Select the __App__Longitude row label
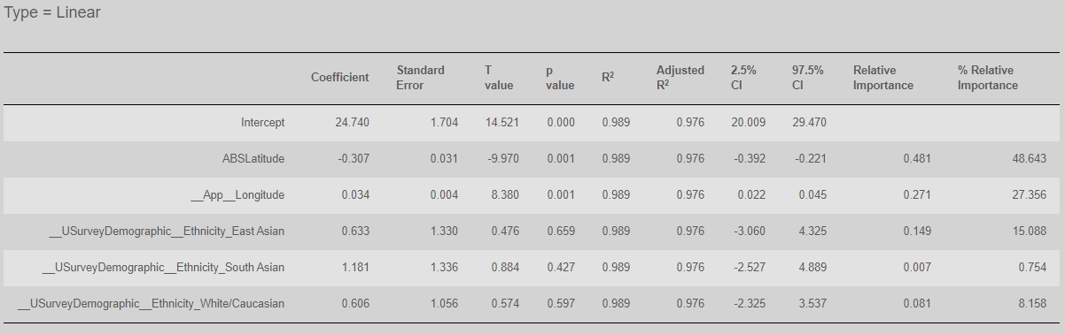The width and height of the screenshot is (1065, 334). coord(237,195)
